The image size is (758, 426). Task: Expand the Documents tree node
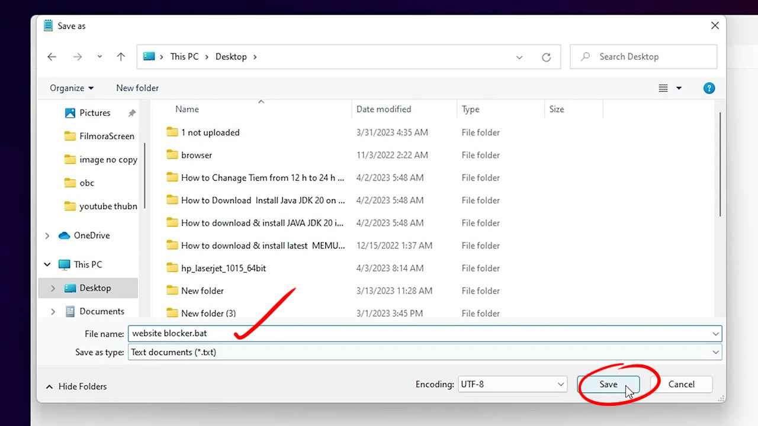pos(53,311)
